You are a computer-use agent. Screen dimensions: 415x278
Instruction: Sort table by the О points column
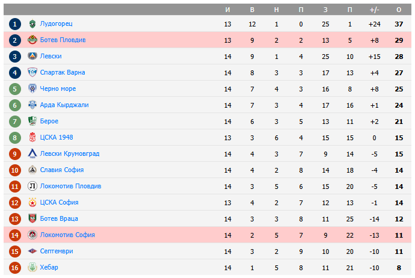point(399,10)
